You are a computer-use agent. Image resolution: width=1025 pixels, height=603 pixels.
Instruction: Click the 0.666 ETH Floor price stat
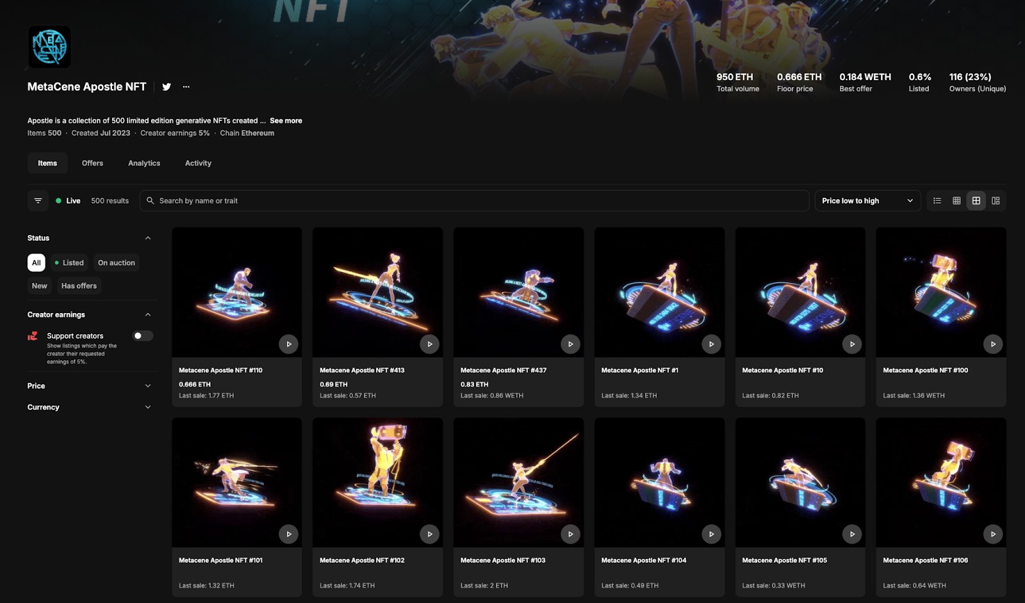tap(799, 82)
